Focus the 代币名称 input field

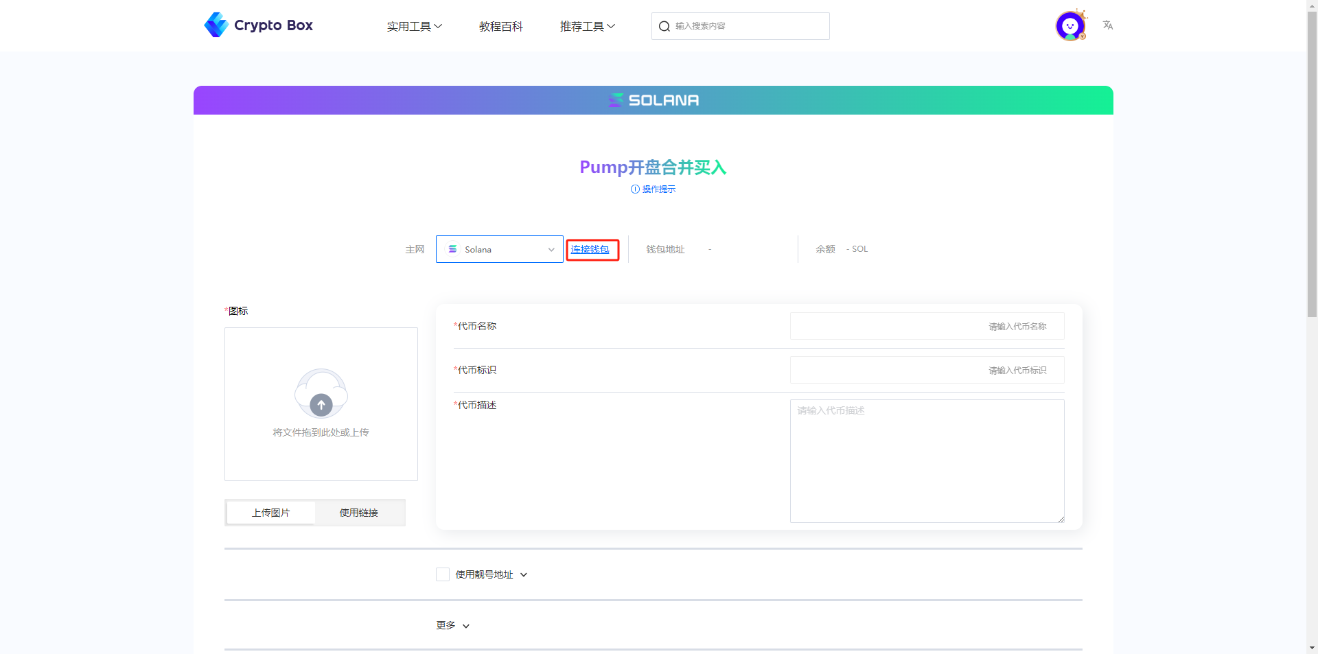point(927,326)
